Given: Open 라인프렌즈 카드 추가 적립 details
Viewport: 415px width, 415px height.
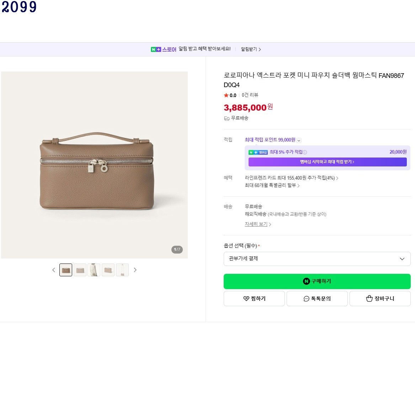Looking at the screenshot, I should click(291, 178).
